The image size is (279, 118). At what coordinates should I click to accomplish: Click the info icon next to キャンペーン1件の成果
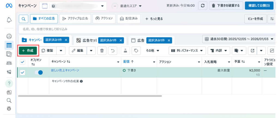[x=81, y=81]
